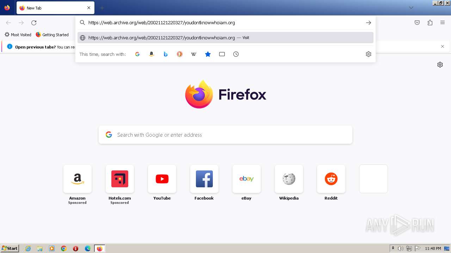Search this time with Wikipedia
Image resolution: width=451 pixels, height=253 pixels.
[194, 54]
